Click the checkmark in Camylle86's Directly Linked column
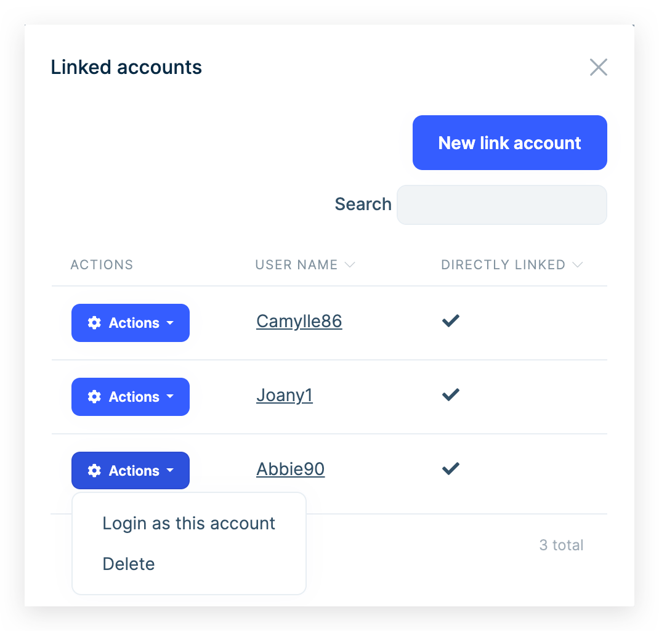The height and width of the screenshot is (631, 659). (450, 320)
